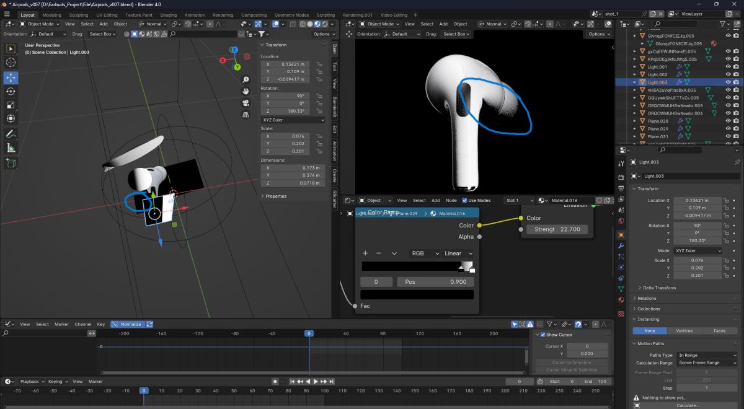Click the pan hand icon in left viewport

[246, 91]
